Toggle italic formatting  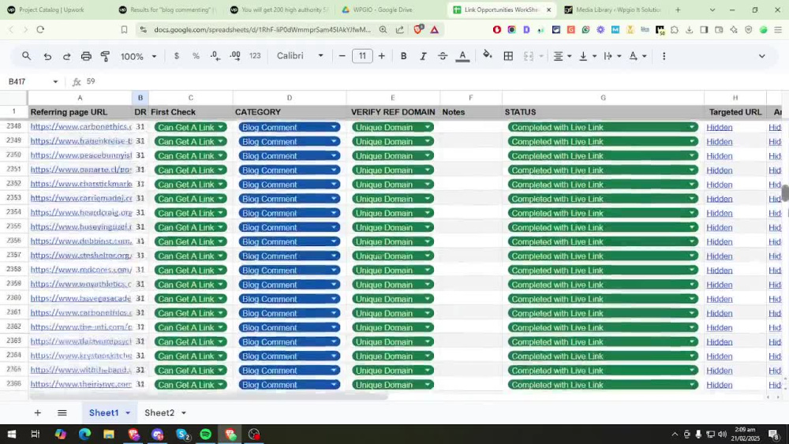[x=423, y=56]
